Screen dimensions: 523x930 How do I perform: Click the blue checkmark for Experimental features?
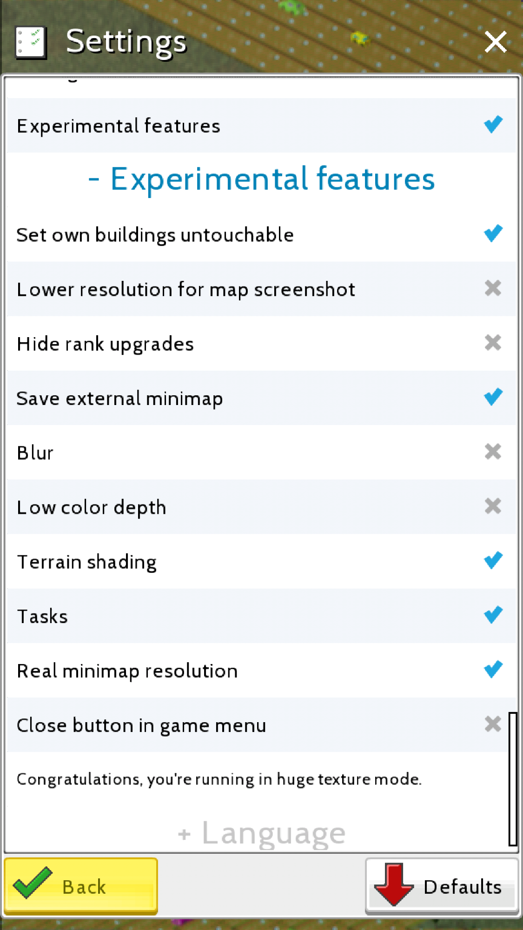pyautogui.click(x=493, y=125)
